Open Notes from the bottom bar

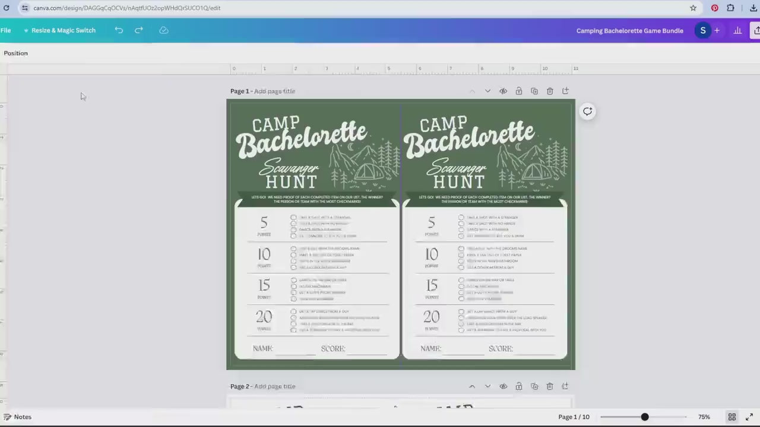pos(18,417)
